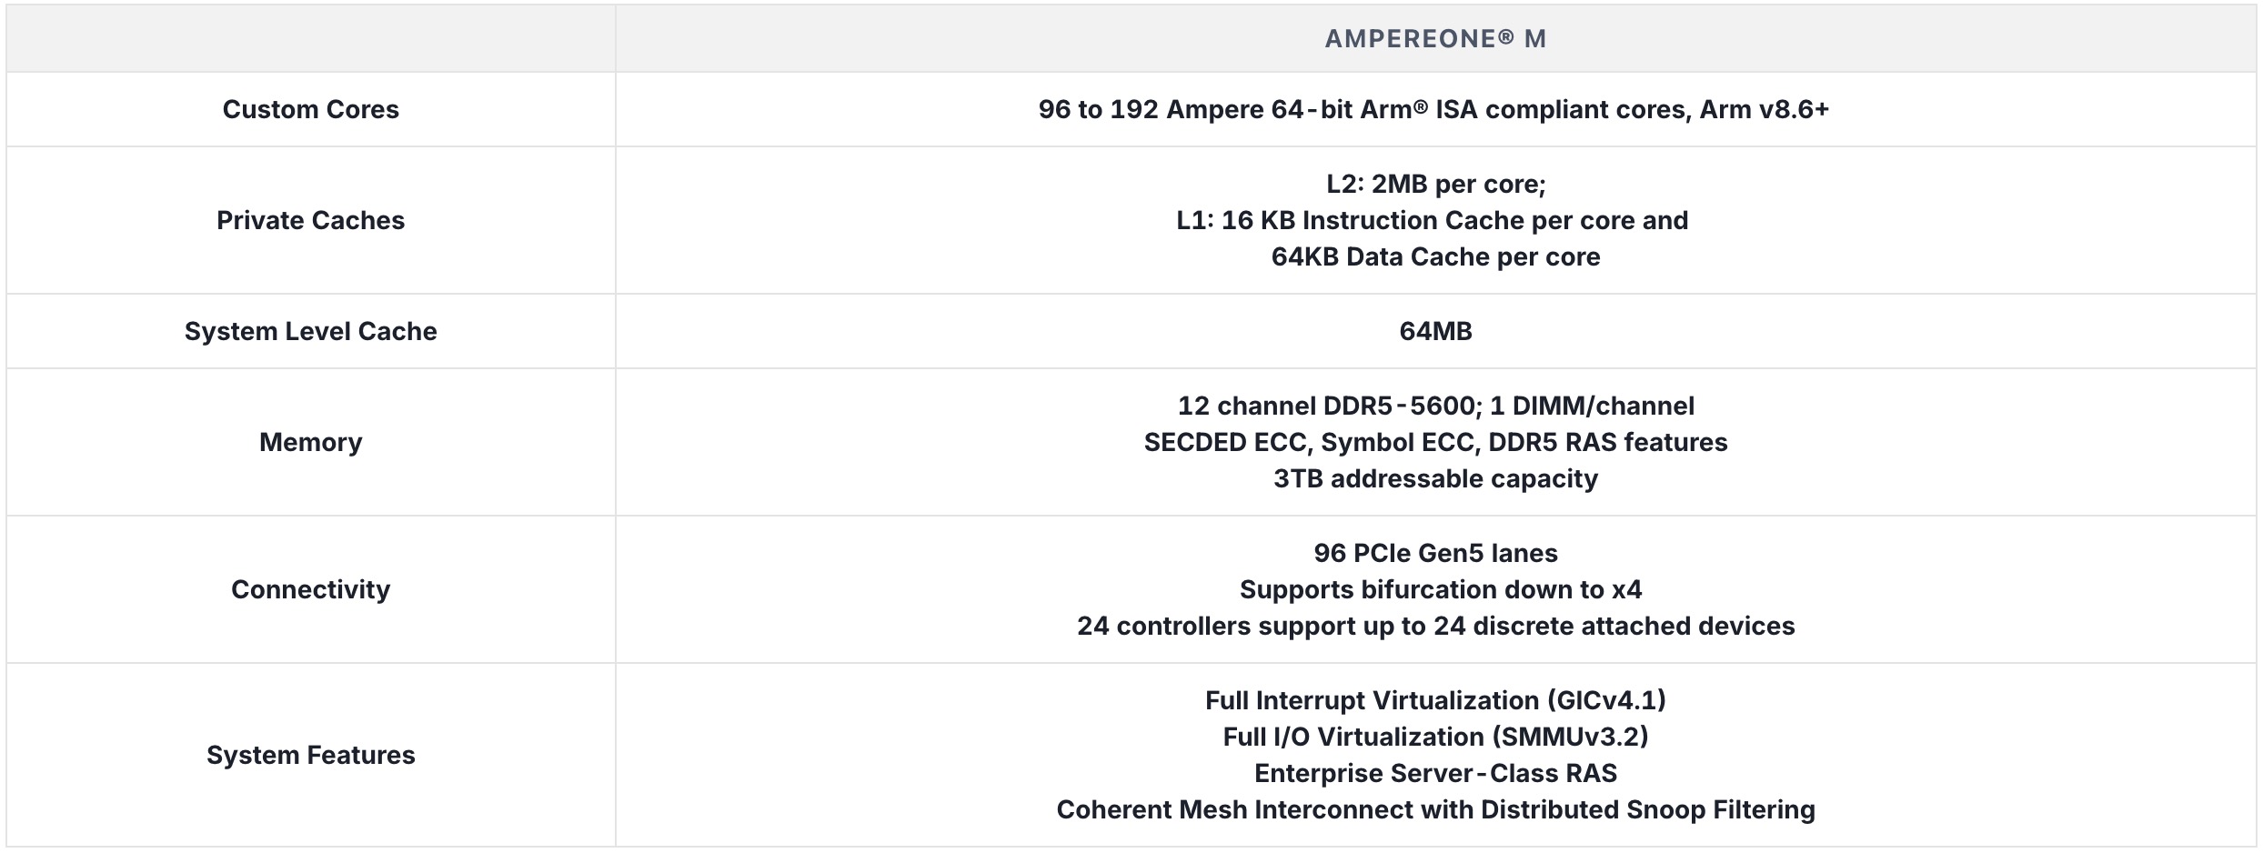Click the Coherent Mesh Interconnect line
This screenshot has height=853, width=2263.
1435,809
